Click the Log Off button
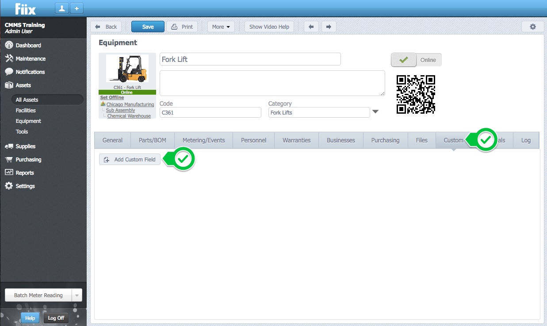Screen dimensions: 547x326 click(56, 318)
